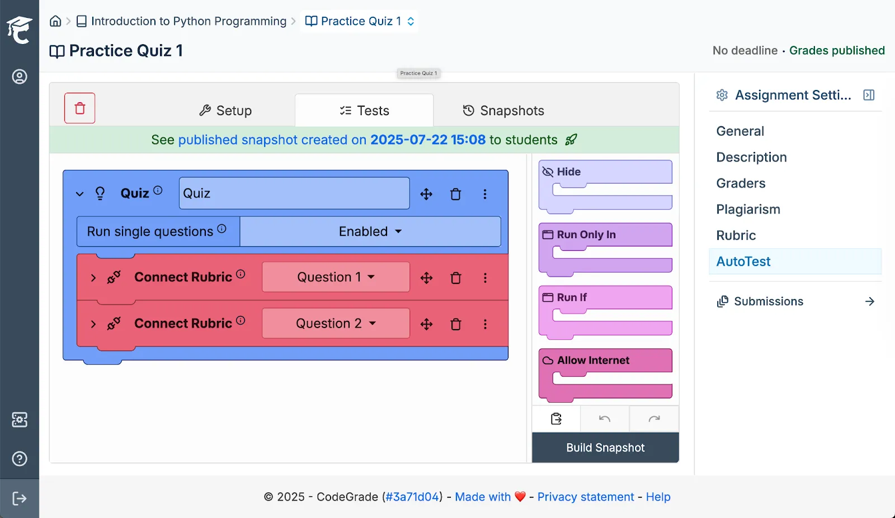Go to Submissions
The height and width of the screenshot is (518, 895).
click(795, 301)
